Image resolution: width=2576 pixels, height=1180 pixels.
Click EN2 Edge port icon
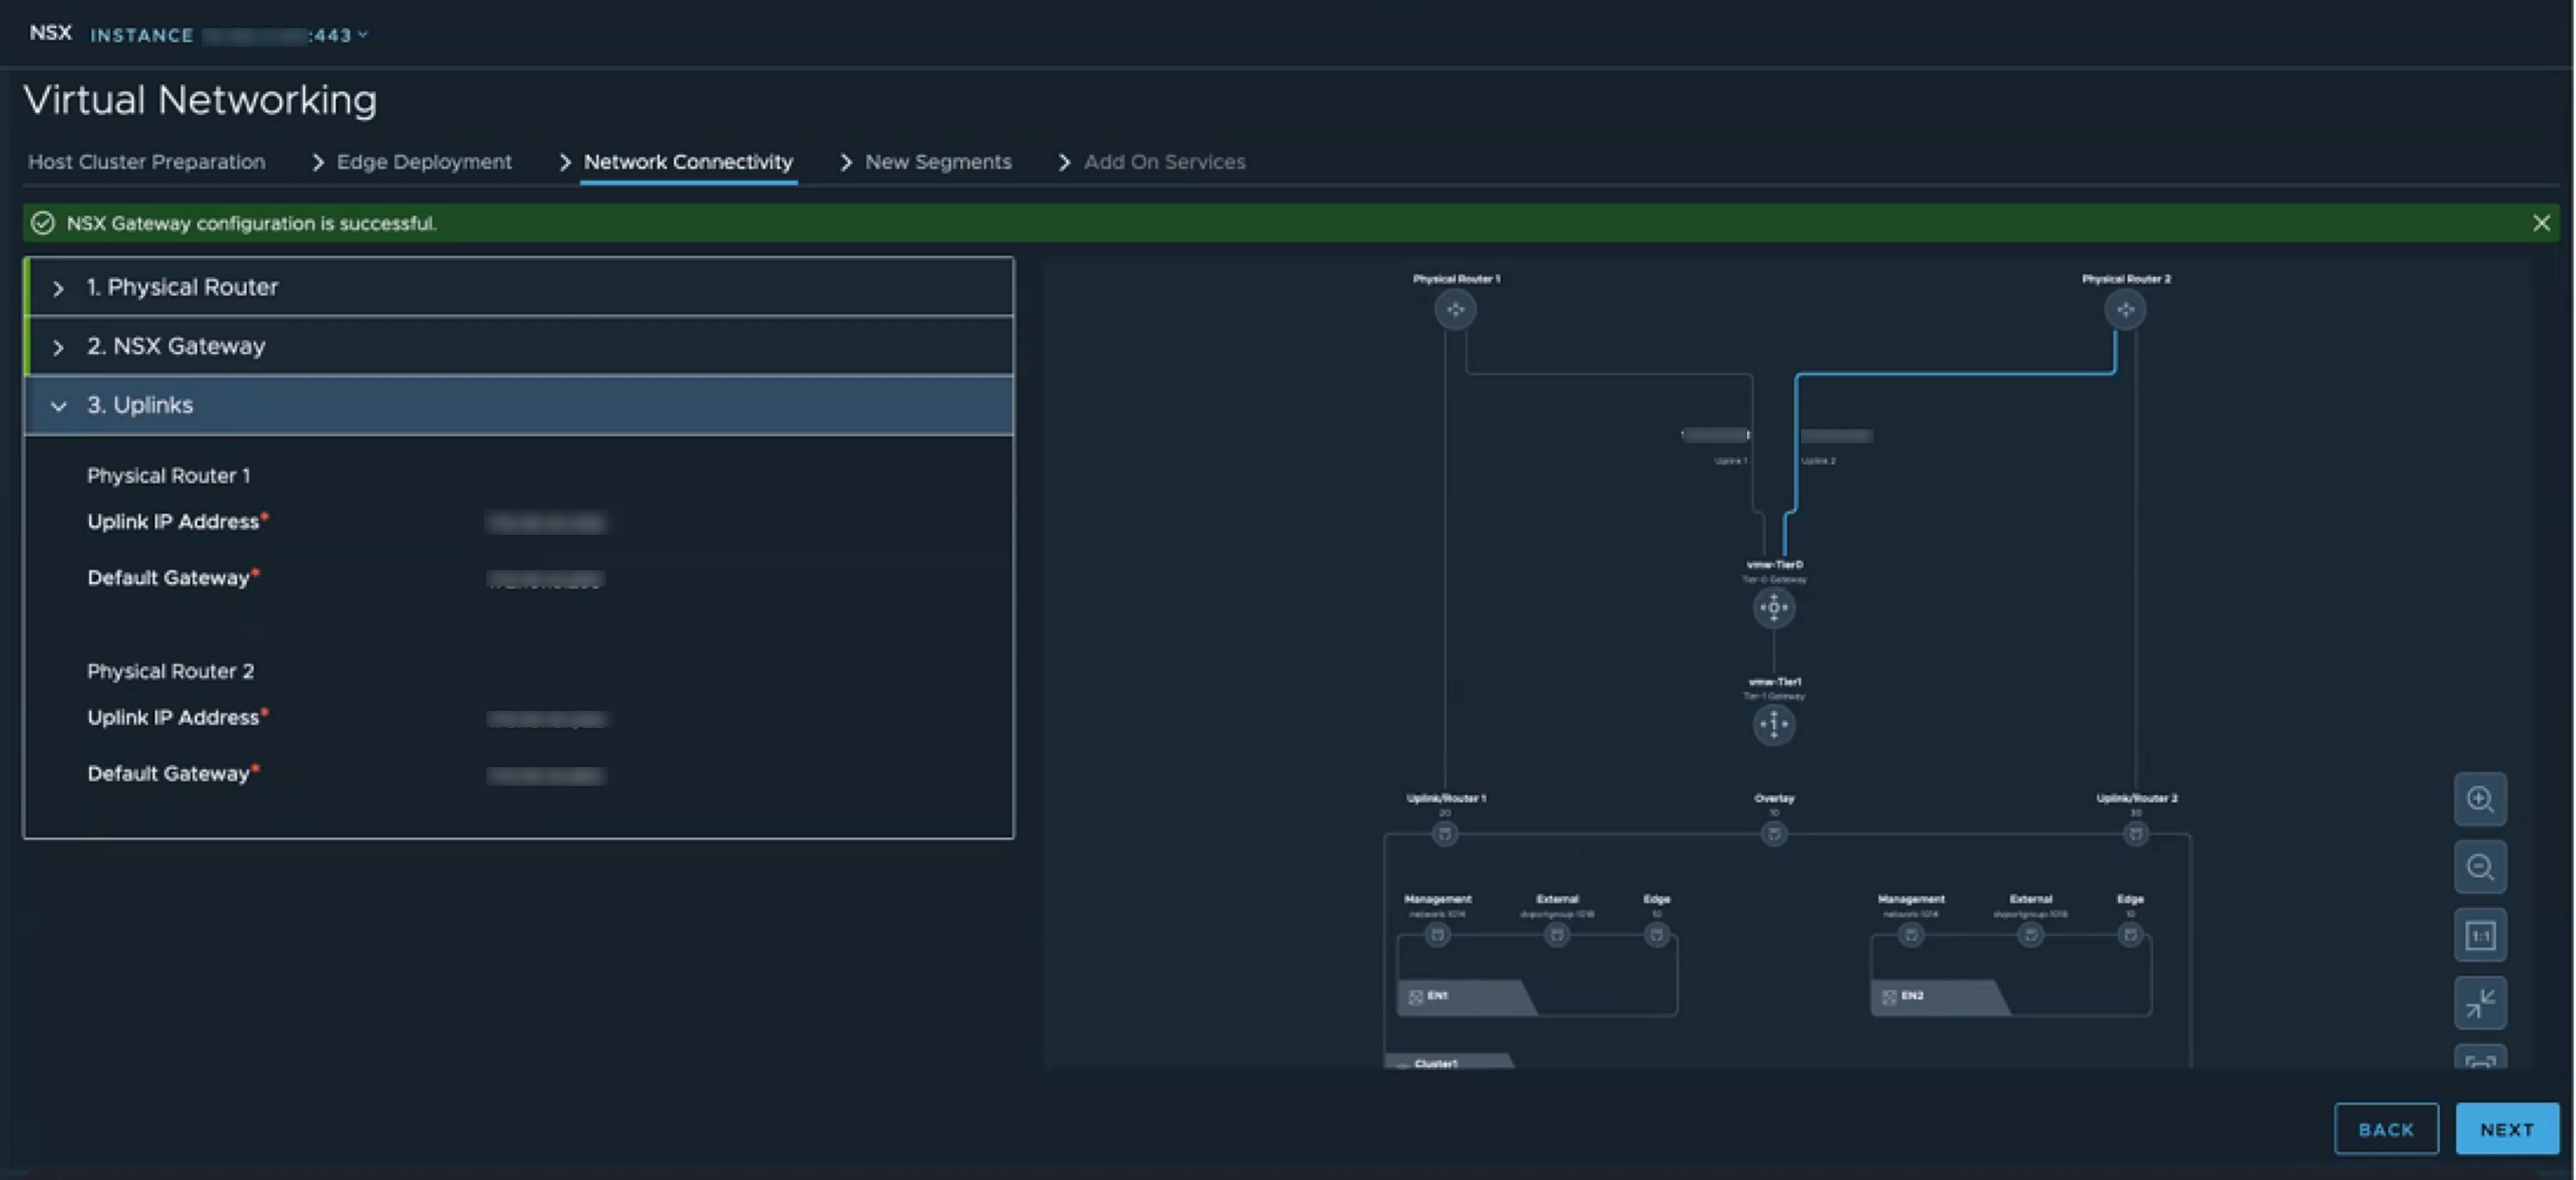click(x=2130, y=935)
